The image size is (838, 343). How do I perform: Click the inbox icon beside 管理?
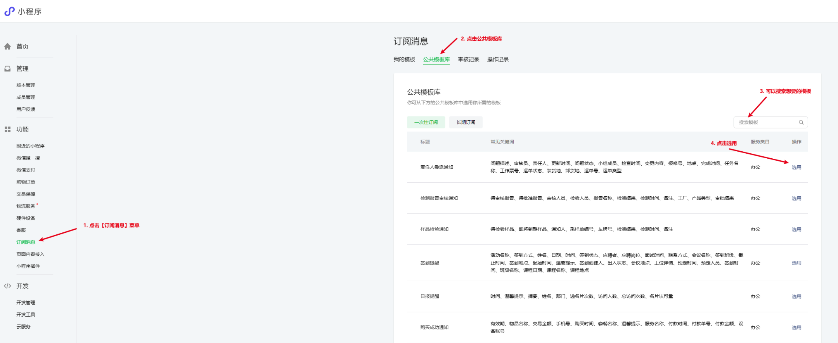pyautogui.click(x=7, y=69)
